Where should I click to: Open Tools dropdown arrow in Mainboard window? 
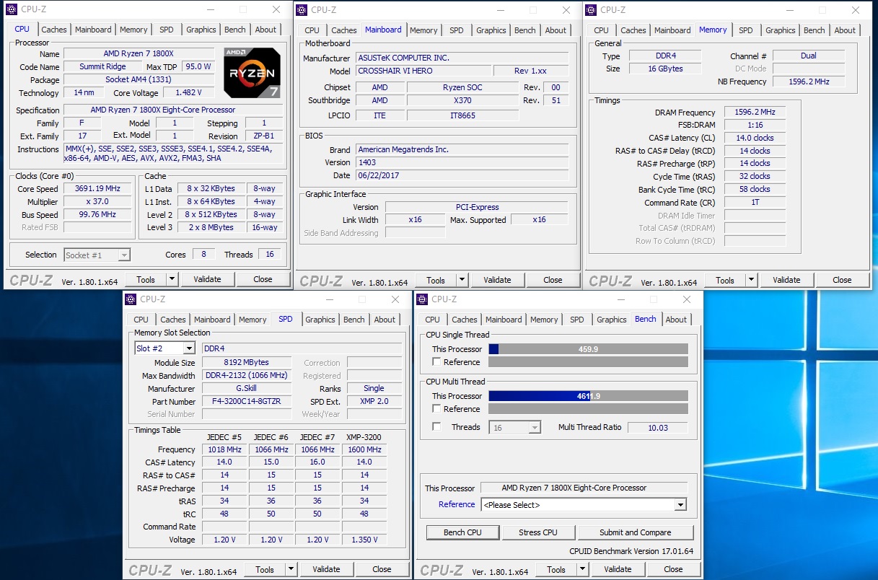tap(462, 280)
